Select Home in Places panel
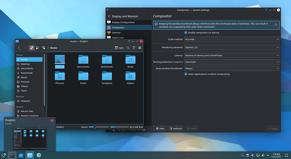291x159 pixels. (x=30, y=59)
